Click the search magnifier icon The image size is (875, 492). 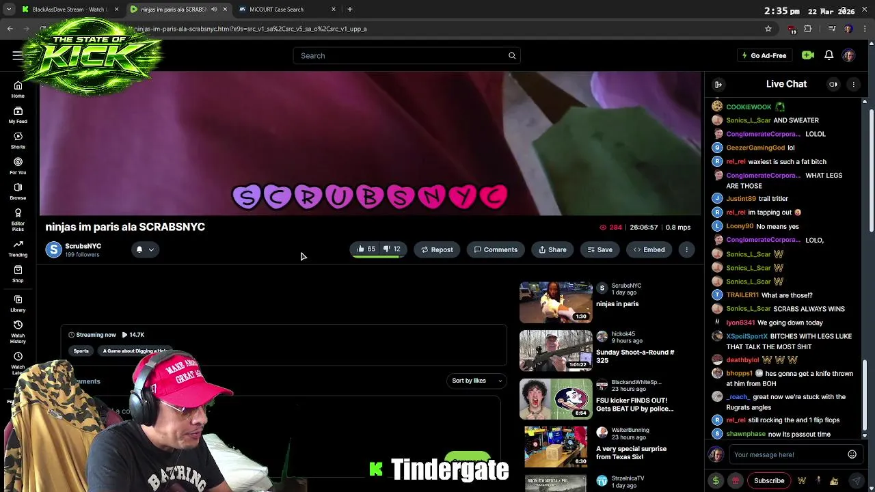(512, 55)
